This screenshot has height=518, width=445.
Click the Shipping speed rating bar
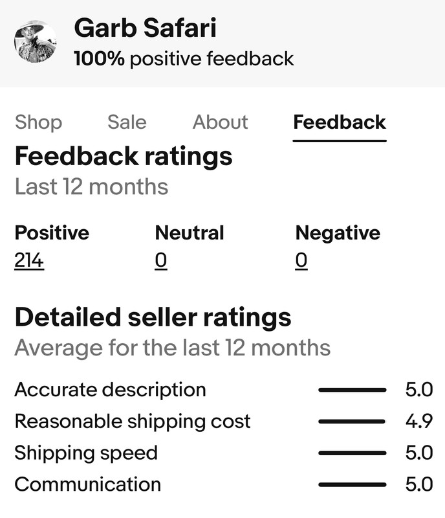pos(353,453)
